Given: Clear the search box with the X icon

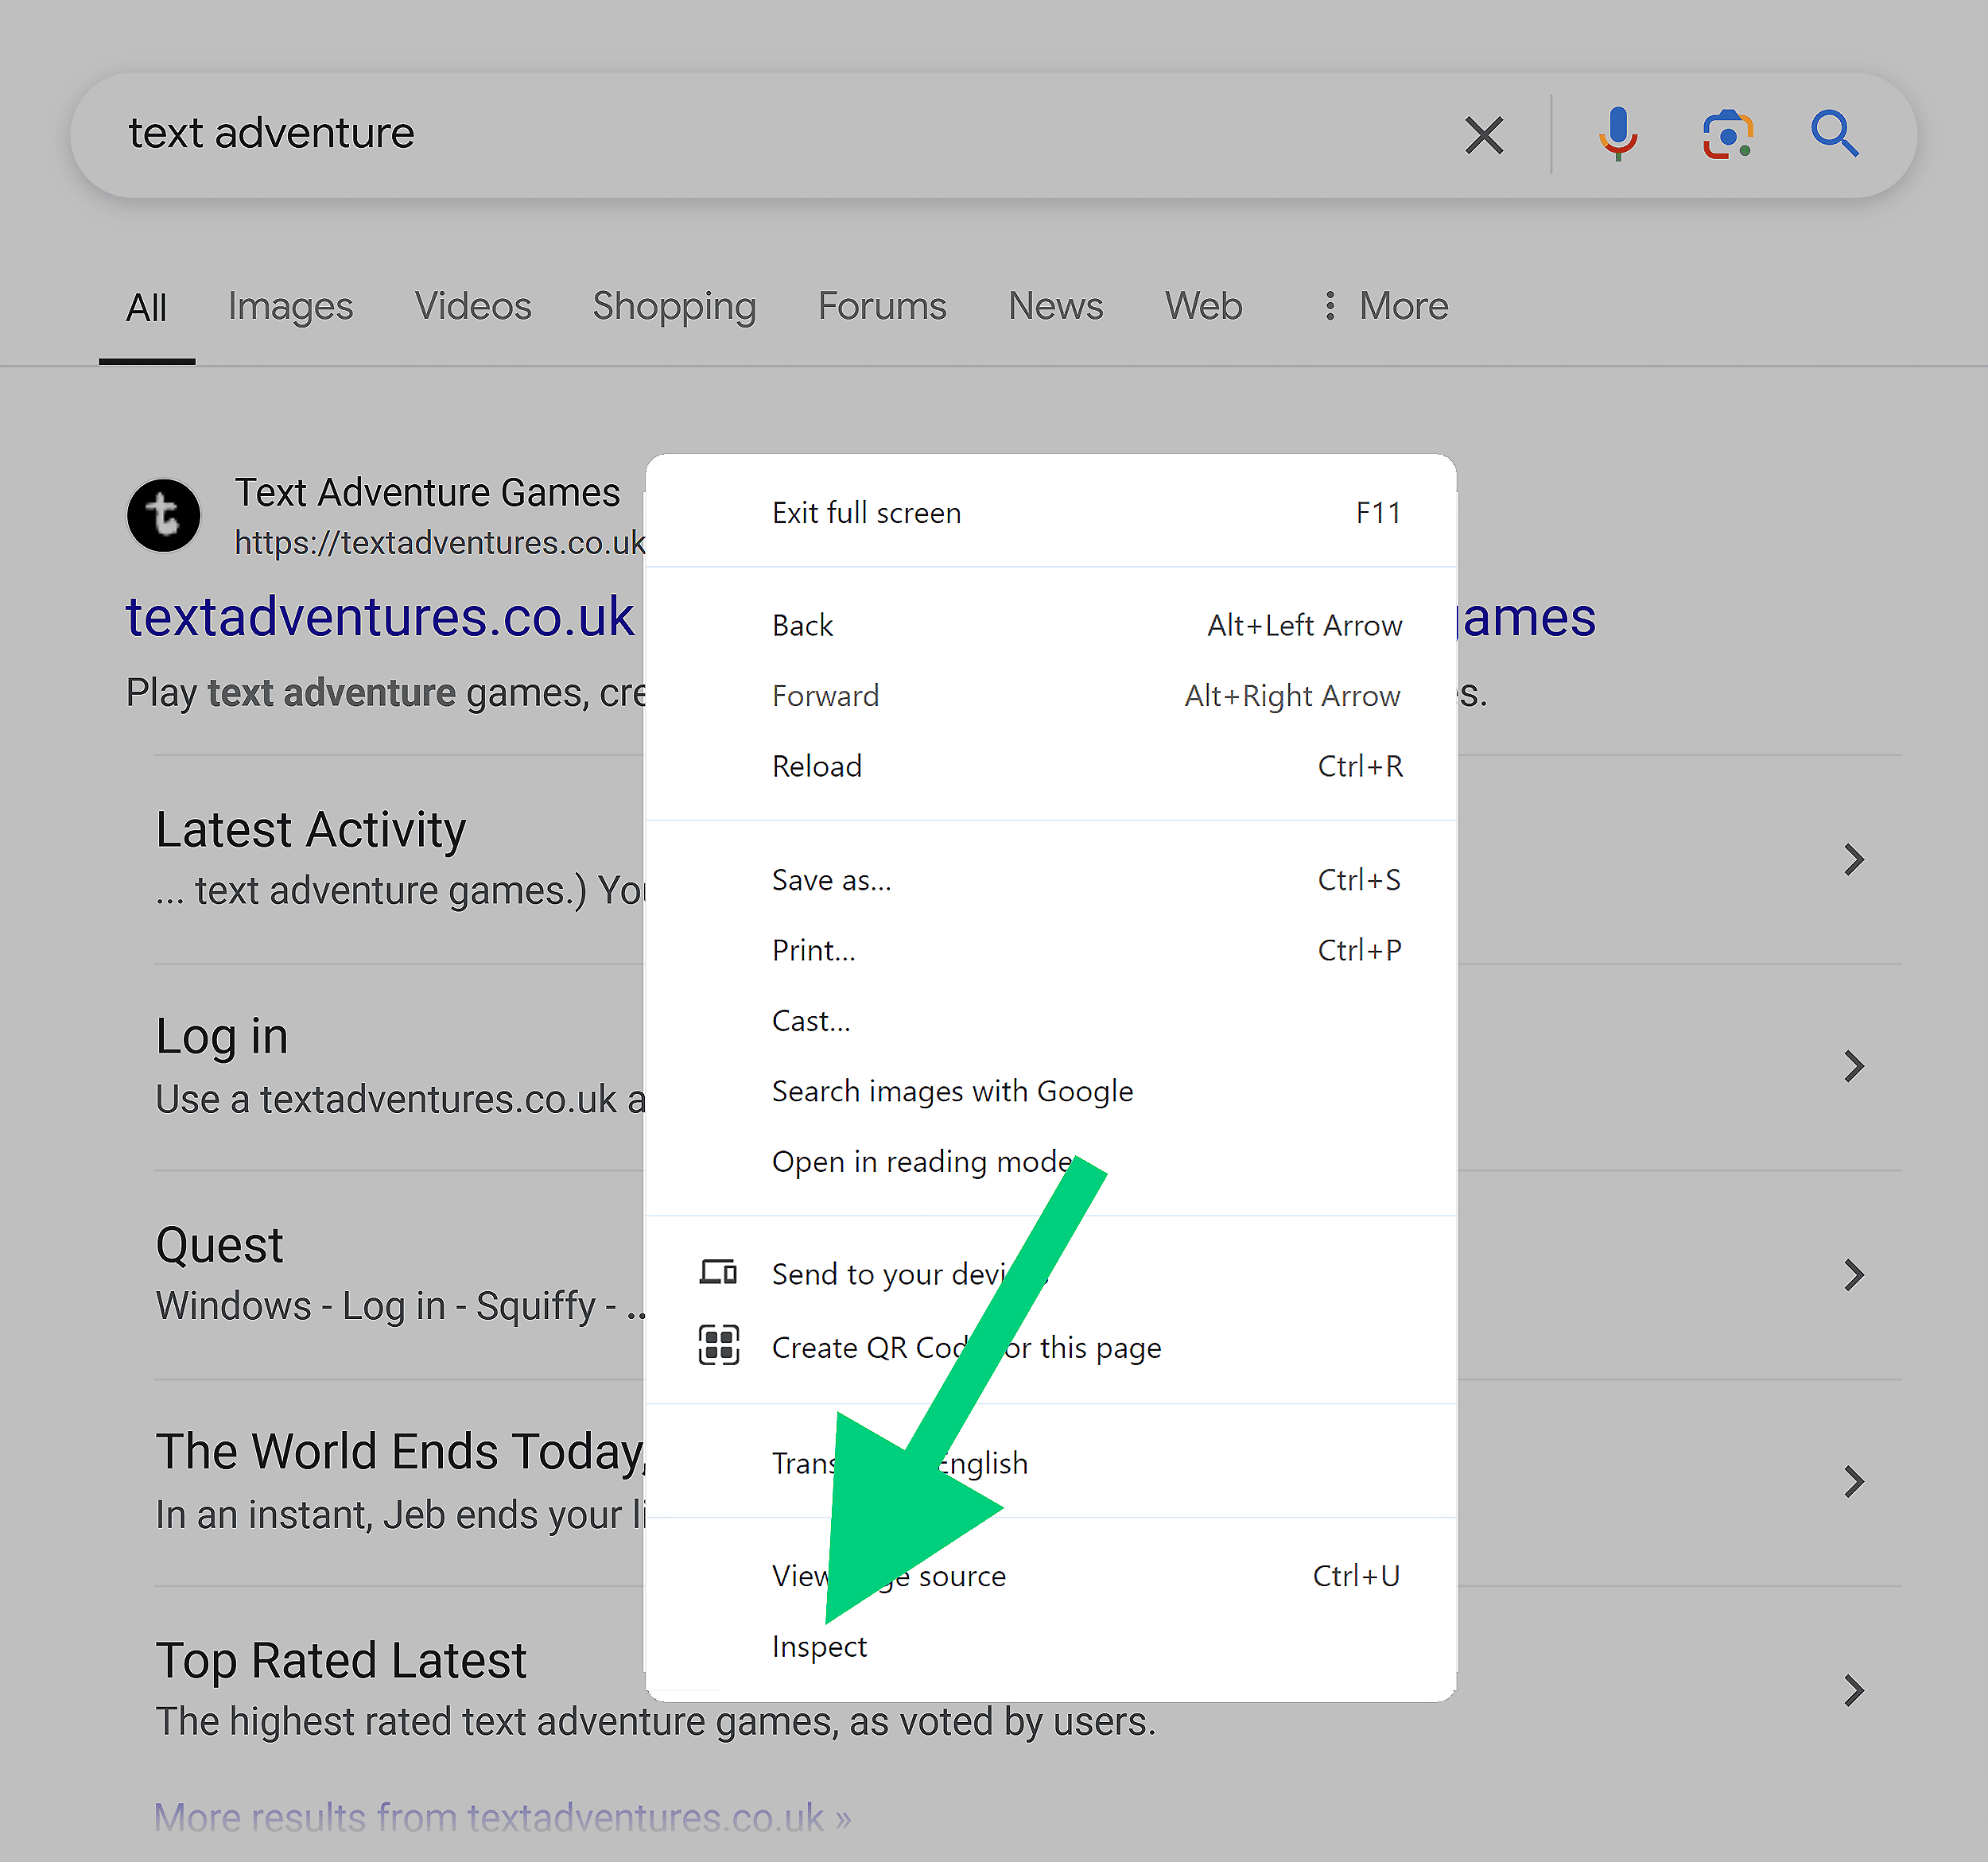Looking at the screenshot, I should (x=1484, y=134).
